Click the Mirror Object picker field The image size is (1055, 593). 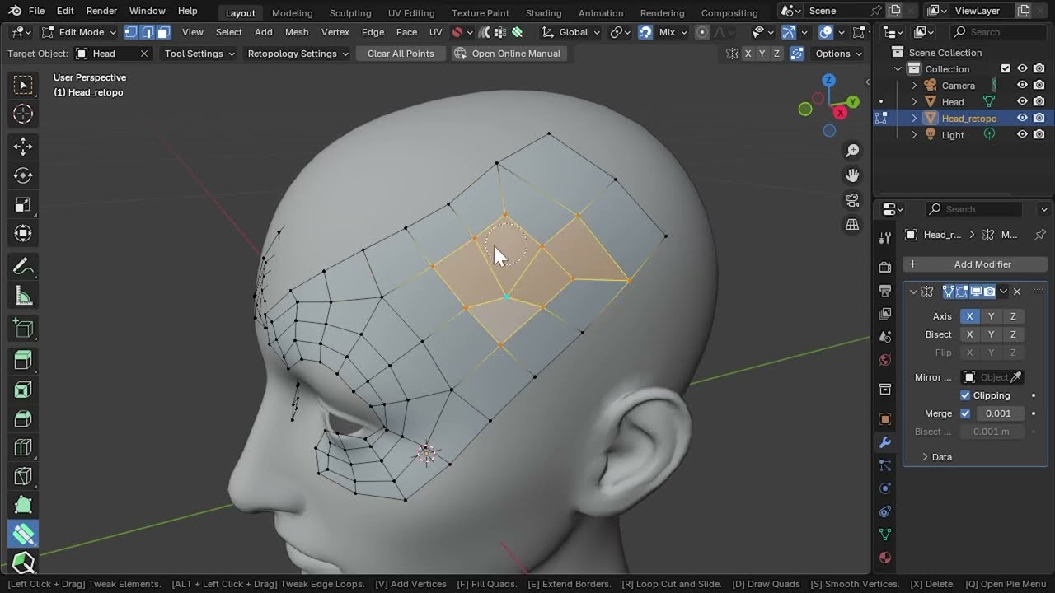(992, 377)
